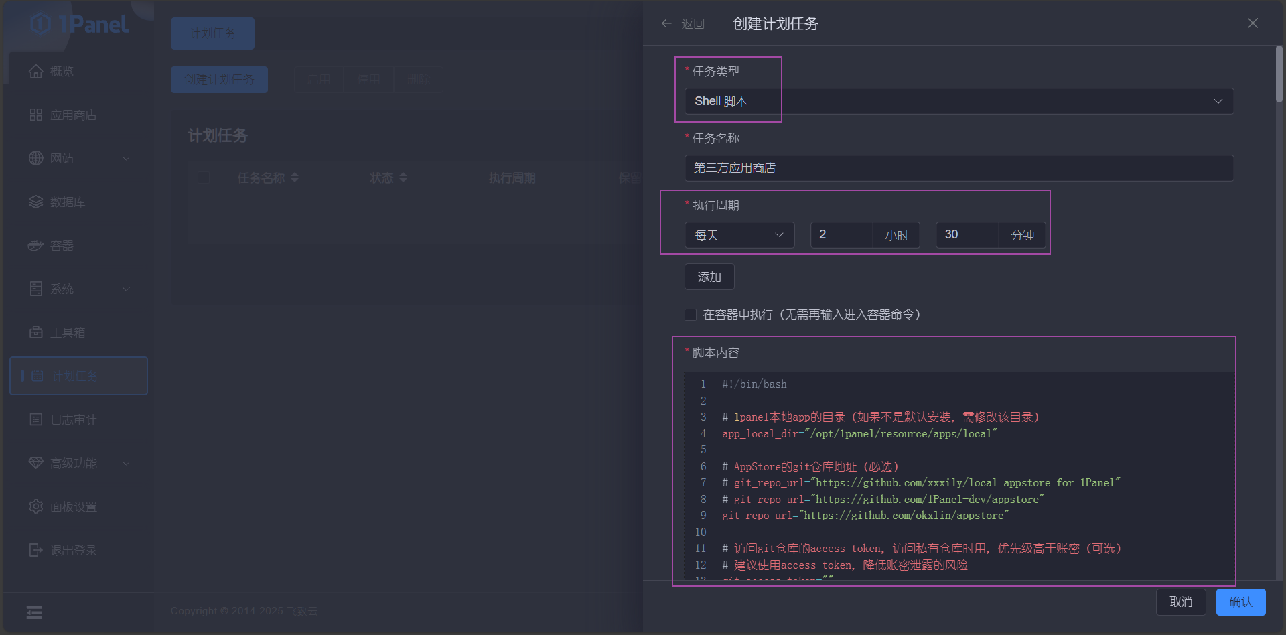Open 面板设置 in the sidebar
Screen dimensions: 1286x635
(x=78, y=506)
